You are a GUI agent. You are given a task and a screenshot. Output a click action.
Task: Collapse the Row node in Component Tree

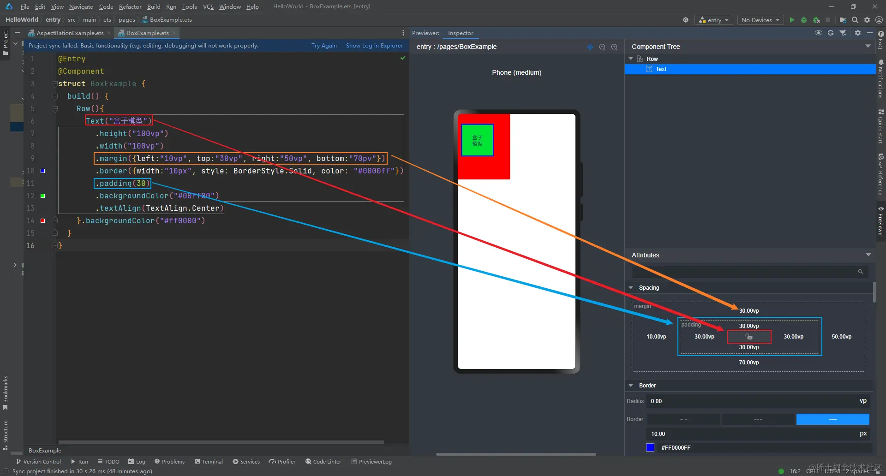click(x=631, y=59)
